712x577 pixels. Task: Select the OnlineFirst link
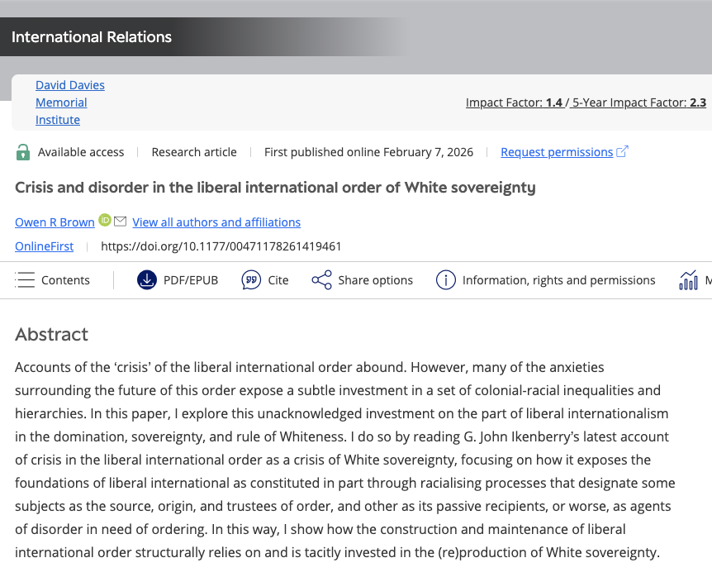pos(44,246)
